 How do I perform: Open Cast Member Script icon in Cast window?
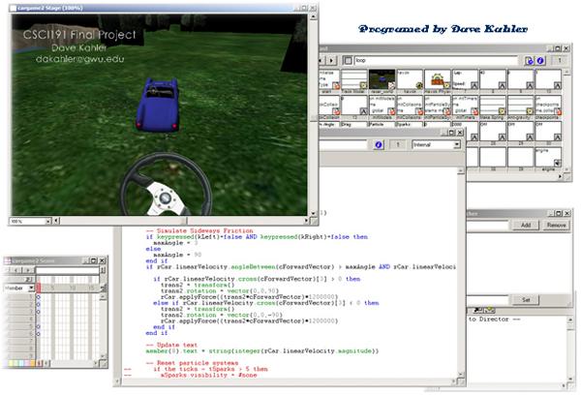click(529, 60)
